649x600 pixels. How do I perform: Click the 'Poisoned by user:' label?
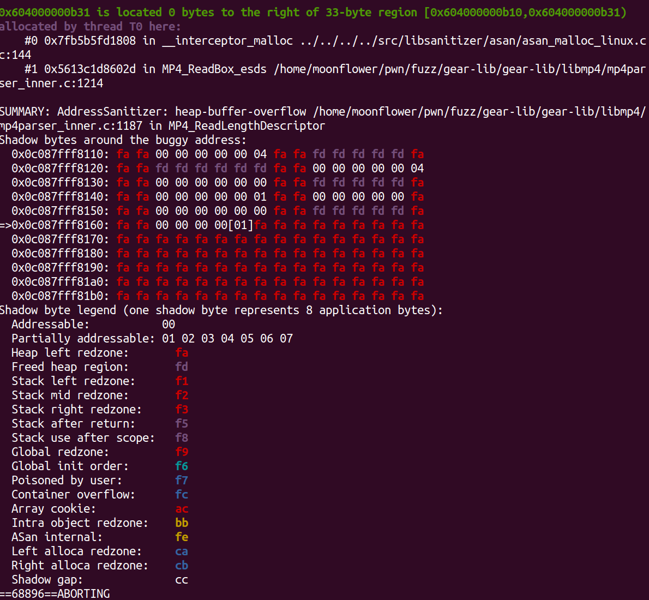click(67, 481)
